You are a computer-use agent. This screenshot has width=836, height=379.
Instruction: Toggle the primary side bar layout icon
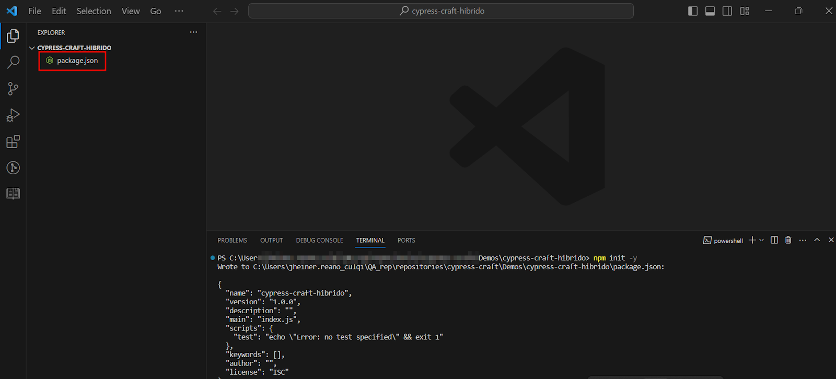[x=693, y=11]
